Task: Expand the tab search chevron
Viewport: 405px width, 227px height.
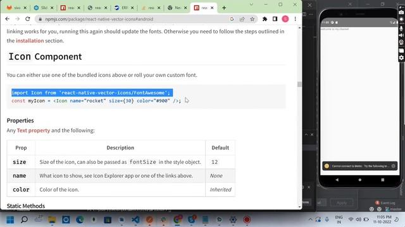Action: tap(251, 4)
